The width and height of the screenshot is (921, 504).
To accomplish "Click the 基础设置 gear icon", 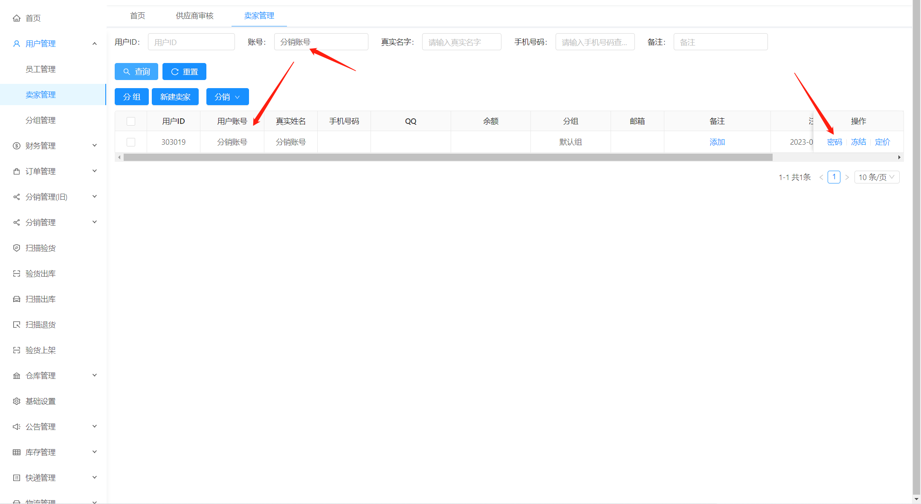I will [17, 401].
